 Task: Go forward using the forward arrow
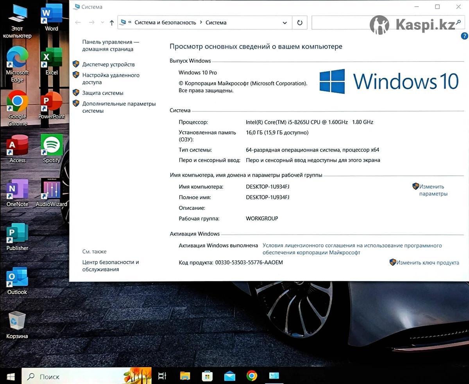(92, 23)
